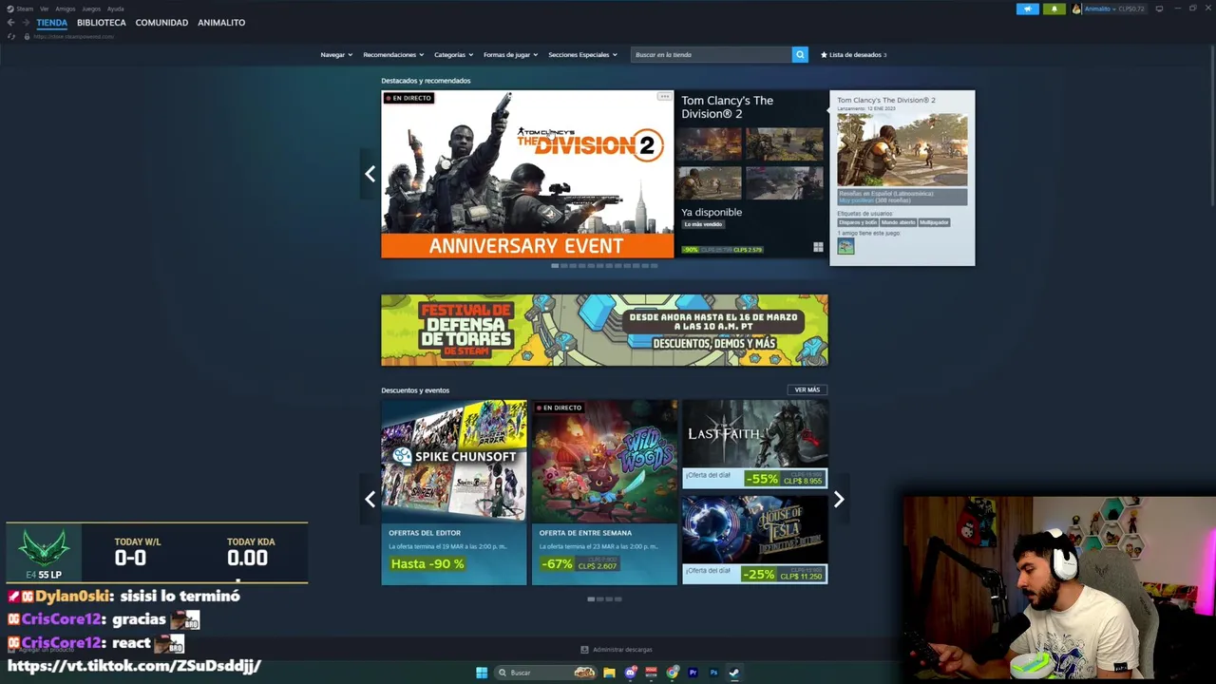This screenshot has height=684, width=1216.
Task: Click the large Division 2 popup screenshot
Action: pos(902,149)
